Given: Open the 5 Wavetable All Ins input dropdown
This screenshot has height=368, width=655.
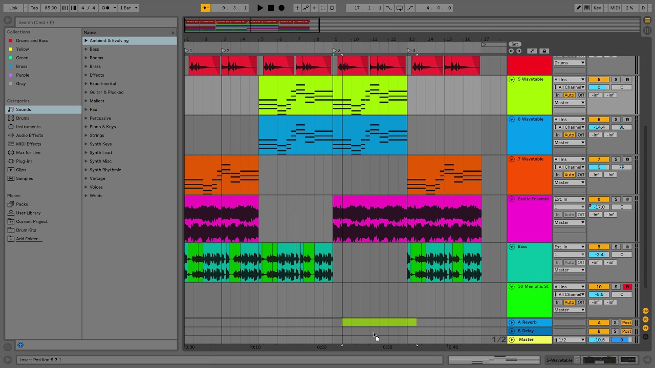Looking at the screenshot, I should [569, 80].
